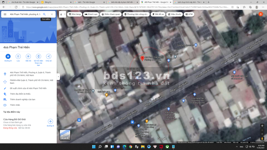Open File Explorer from taskbar
This screenshot has width=267, height=150.
[x=143, y=147]
